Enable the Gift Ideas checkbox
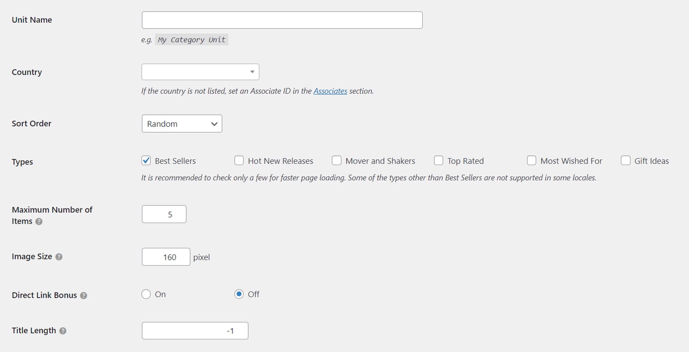 pos(625,160)
